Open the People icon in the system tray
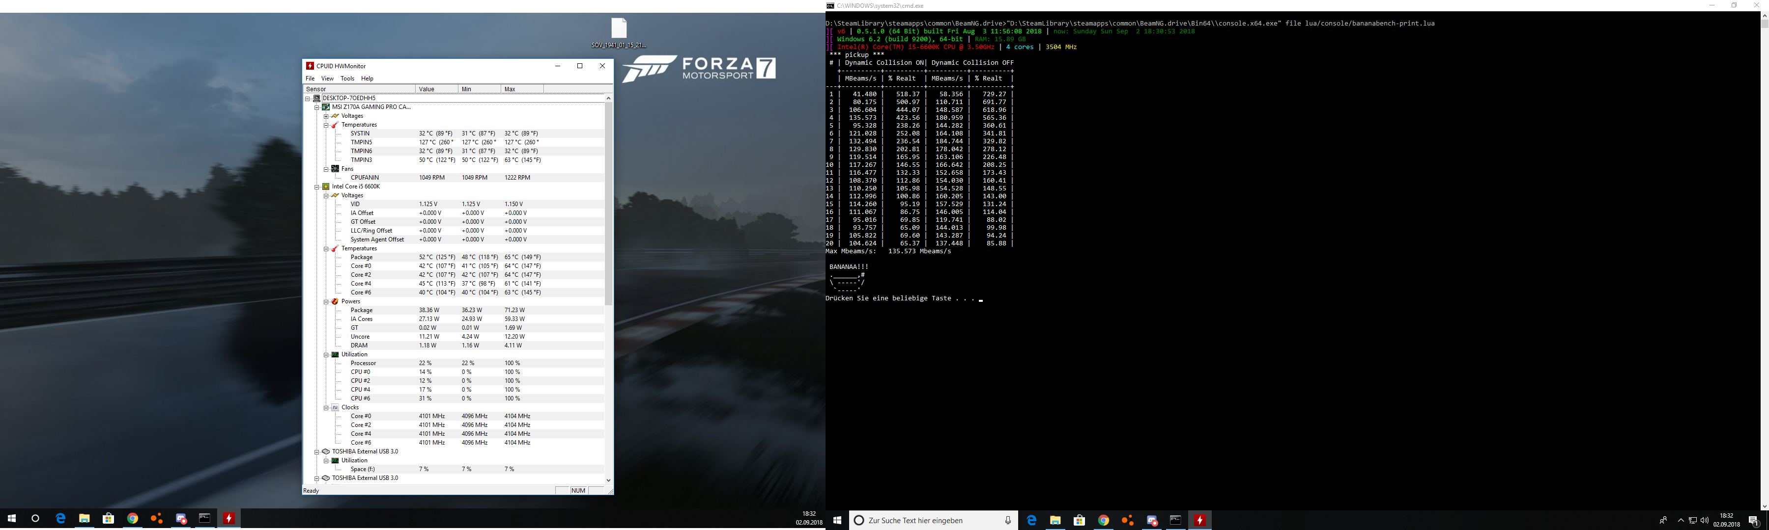 1663,520
